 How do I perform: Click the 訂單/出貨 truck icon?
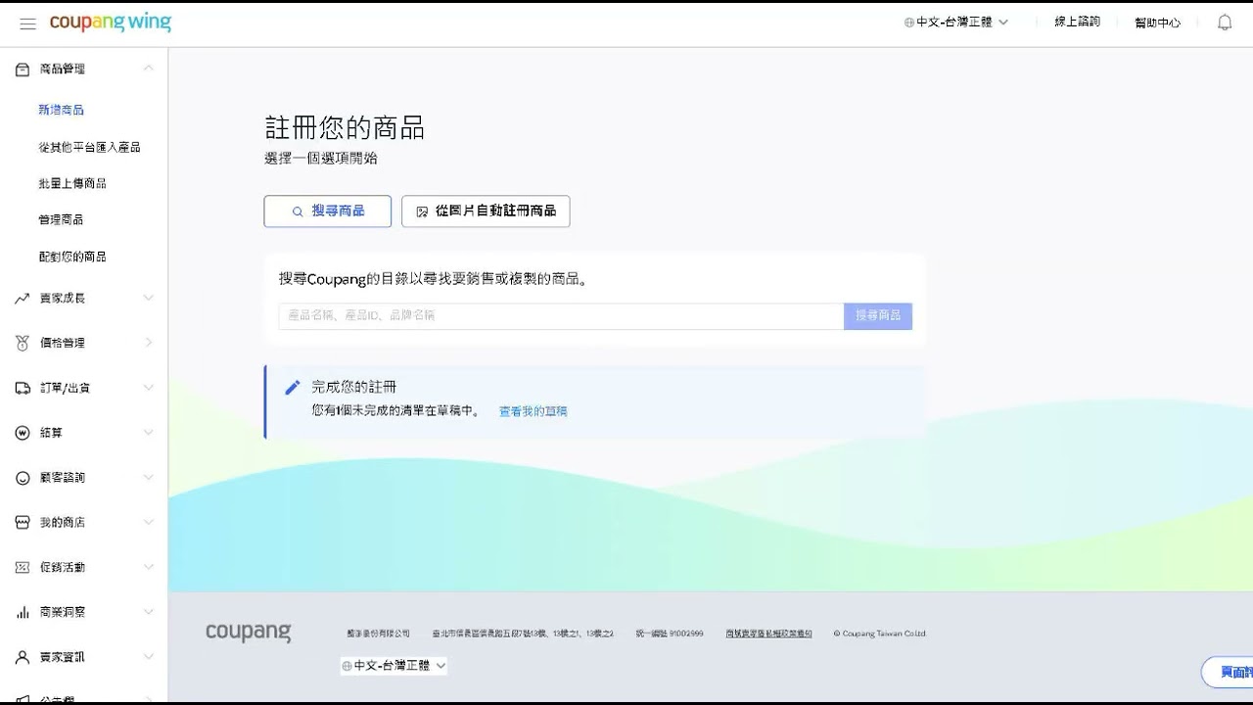pyautogui.click(x=23, y=388)
